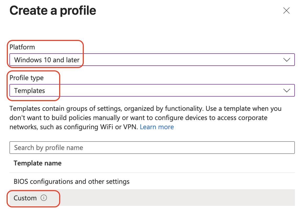Viewport: 298px width, 209px height.
Task: Click the highlighted row's empty area right of Custom
Action: (x=171, y=198)
